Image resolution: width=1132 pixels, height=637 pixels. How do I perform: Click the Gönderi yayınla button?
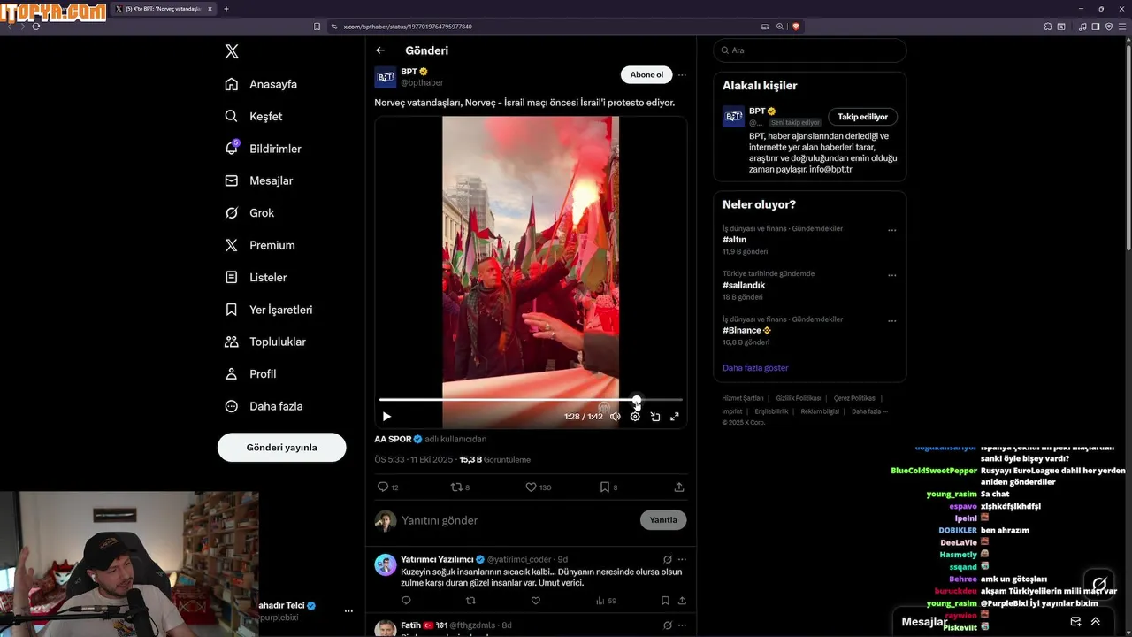click(x=281, y=448)
